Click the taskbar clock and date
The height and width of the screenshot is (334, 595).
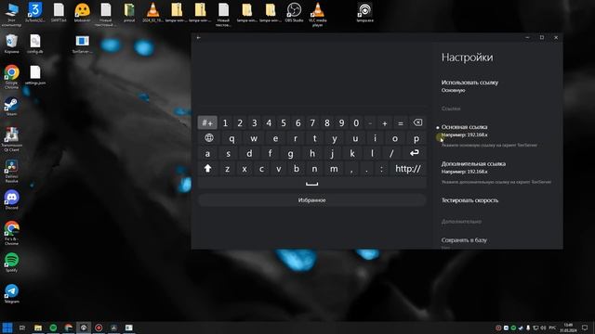click(x=568, y=328)
